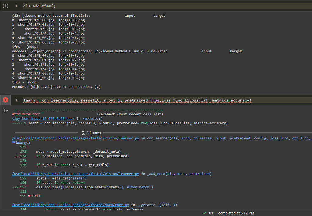Click the cell output indicator icon

(5, 110)
